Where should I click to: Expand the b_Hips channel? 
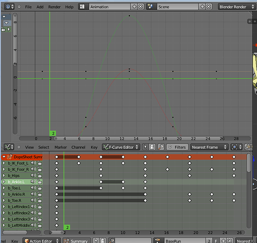pyautogui.click(x=4, y=175)
